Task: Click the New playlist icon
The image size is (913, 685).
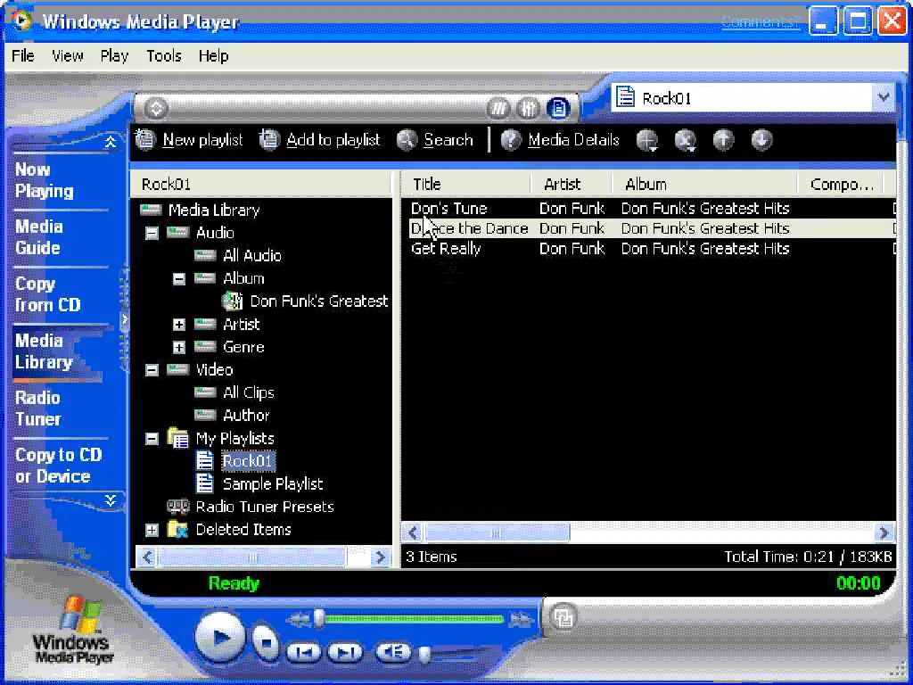Action: 145,140
